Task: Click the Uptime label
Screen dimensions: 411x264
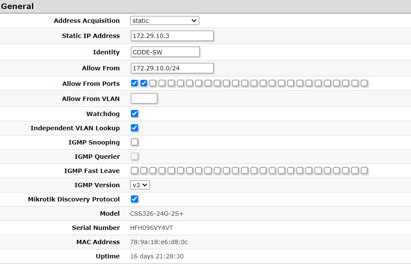Action: [108, 256]
